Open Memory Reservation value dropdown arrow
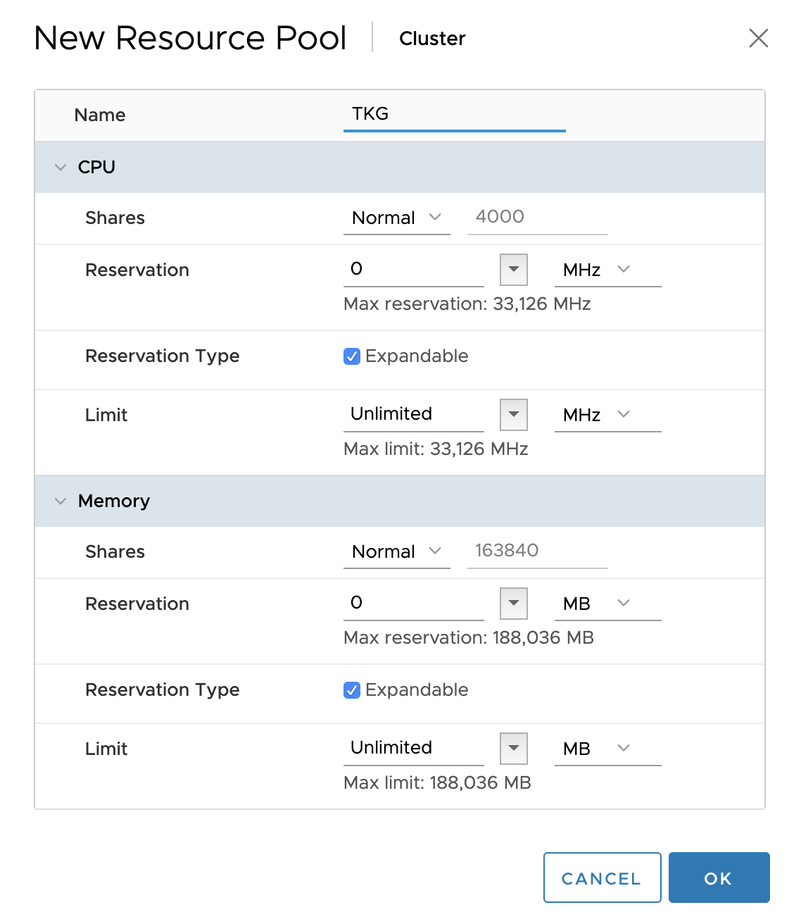This screenshot has width=801, height=924. (514, 603)
